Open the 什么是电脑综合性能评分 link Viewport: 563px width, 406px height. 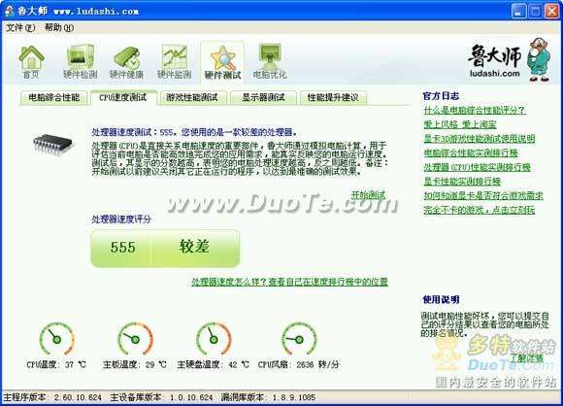475,110
